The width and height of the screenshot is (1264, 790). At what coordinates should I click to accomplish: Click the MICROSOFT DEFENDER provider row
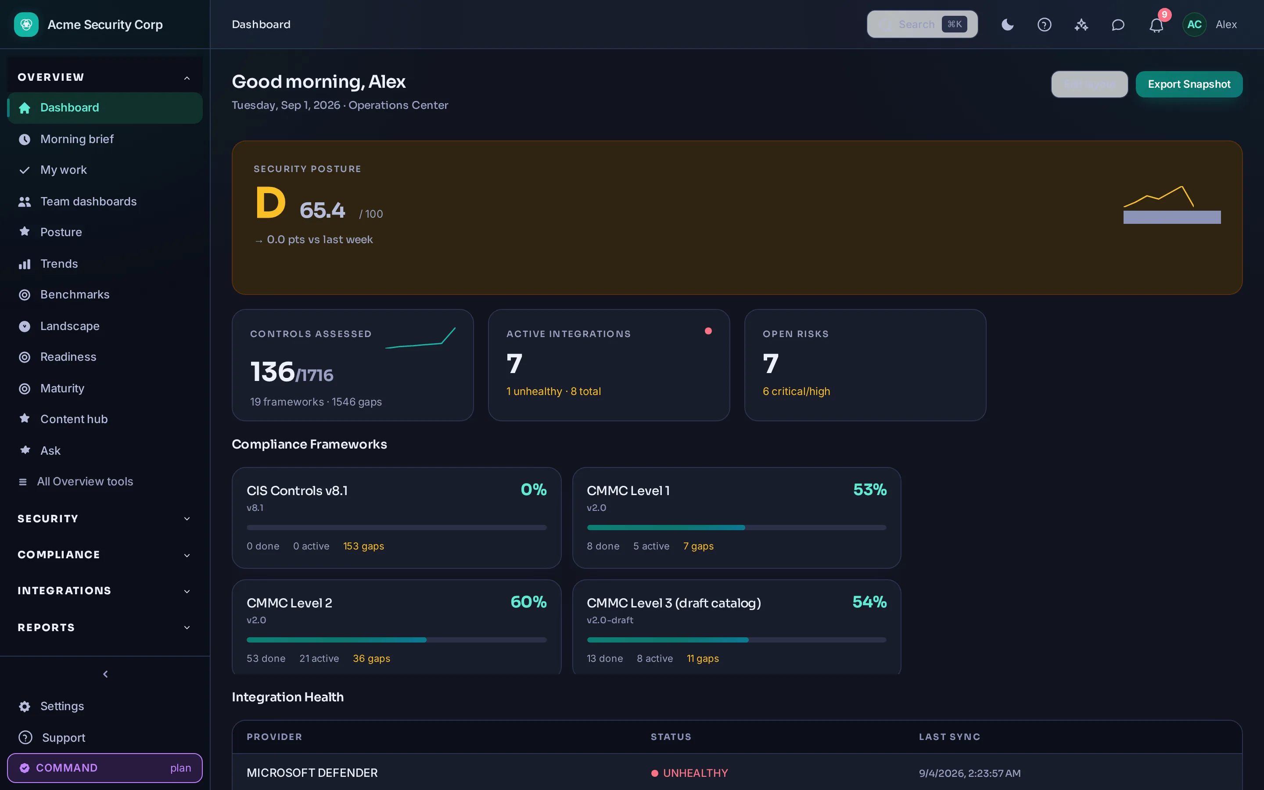pos(736,773)
